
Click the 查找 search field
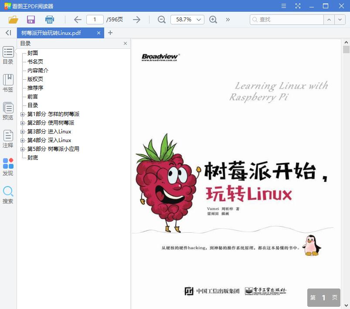point(287,20)
